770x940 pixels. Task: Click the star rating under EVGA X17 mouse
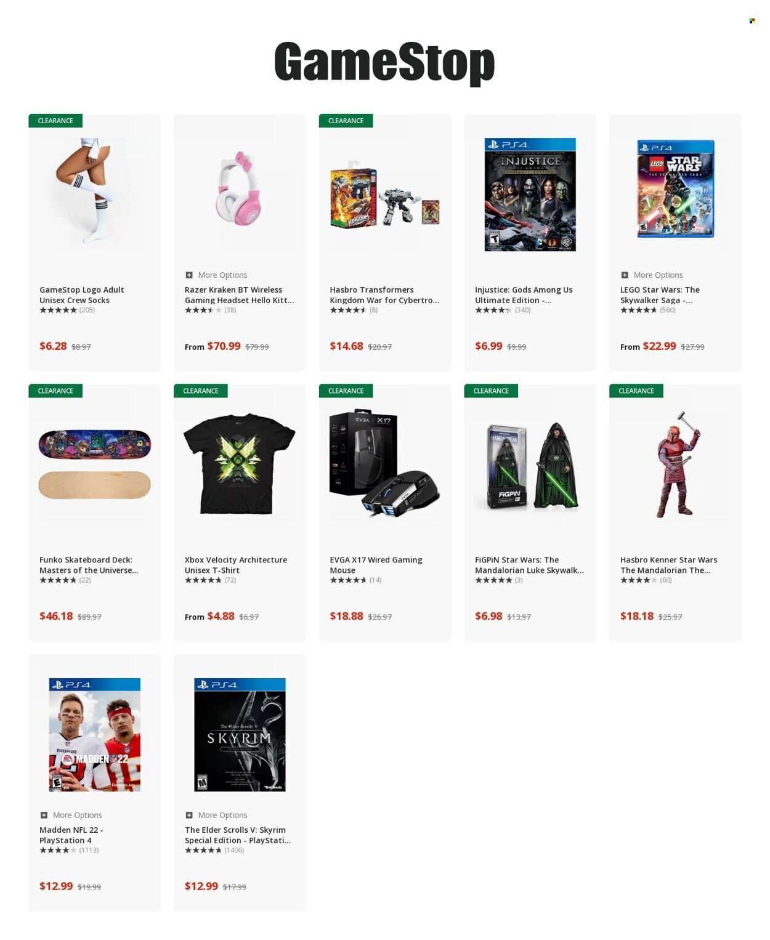(348, 580)
